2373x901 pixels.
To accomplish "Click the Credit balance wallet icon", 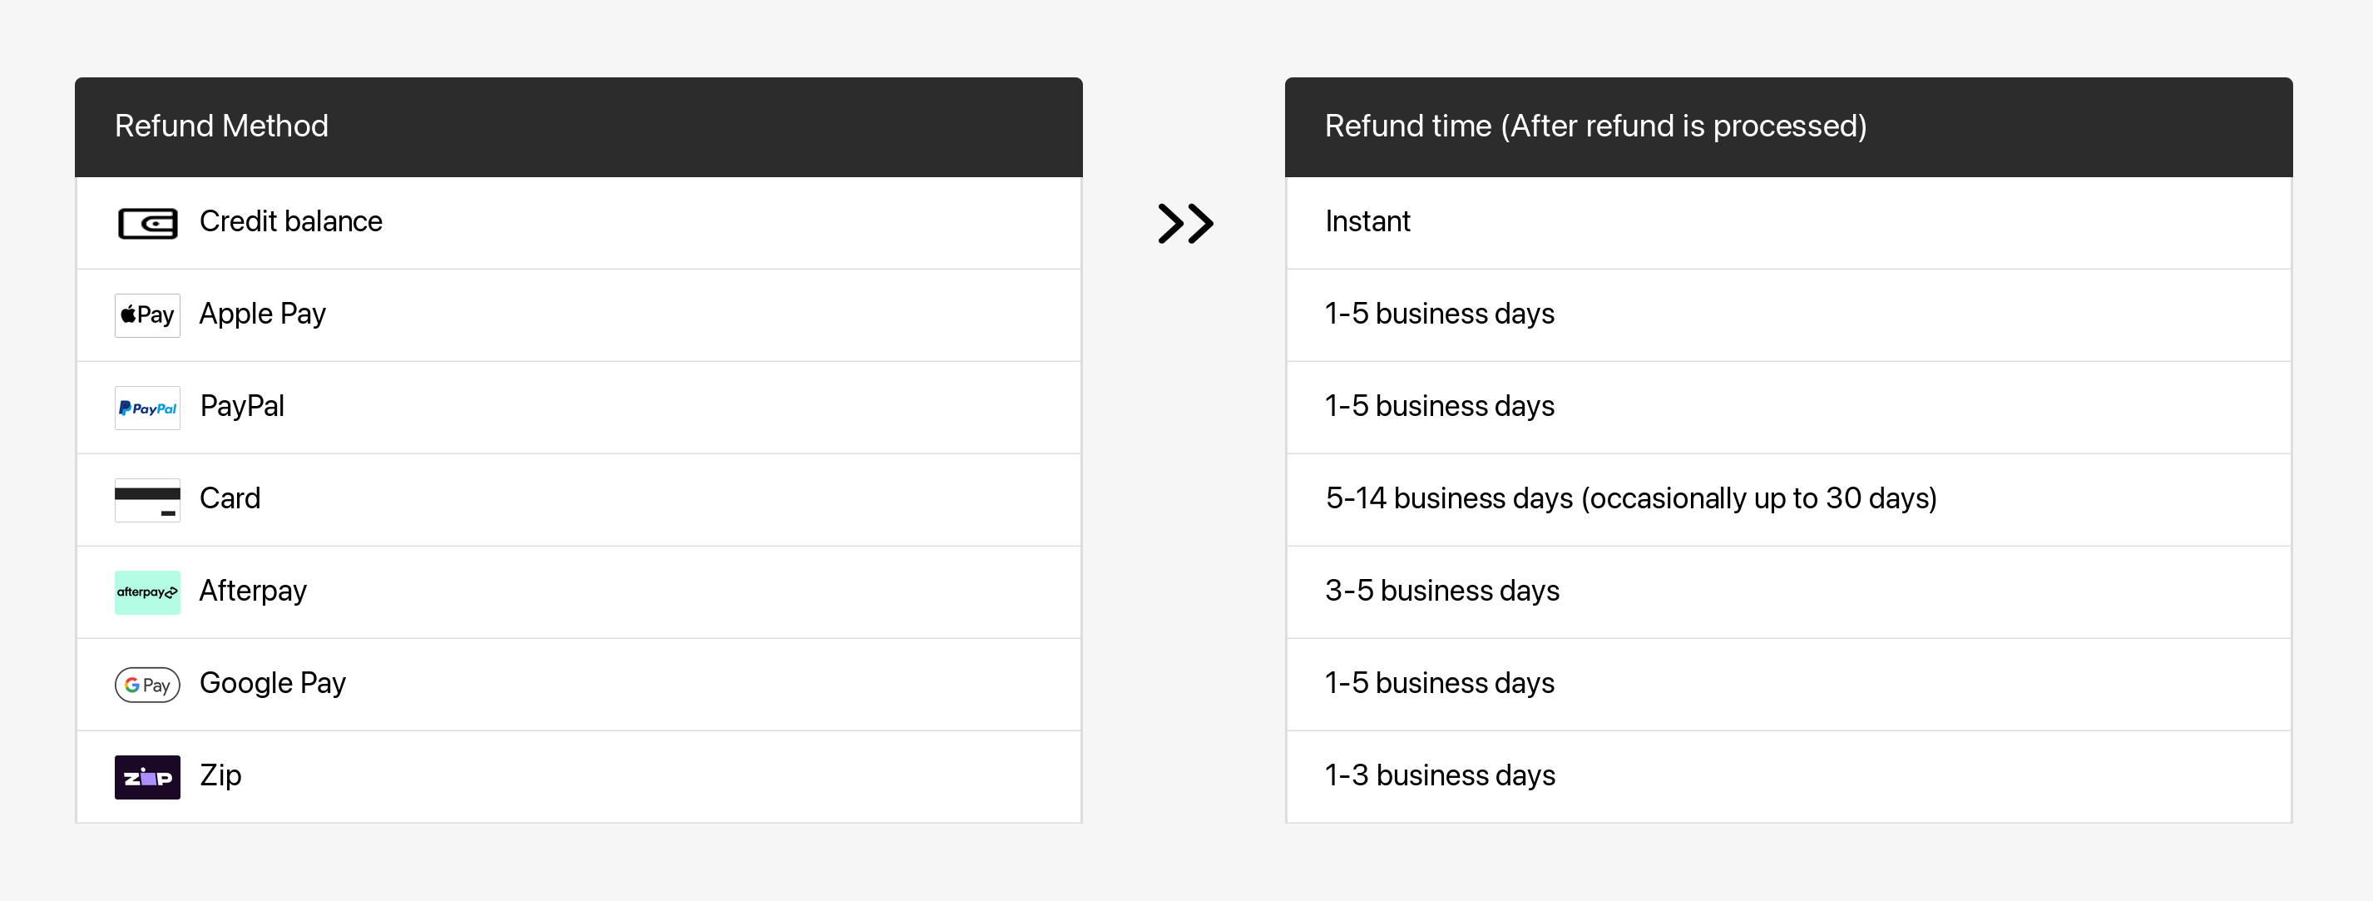I will [147, 223].
